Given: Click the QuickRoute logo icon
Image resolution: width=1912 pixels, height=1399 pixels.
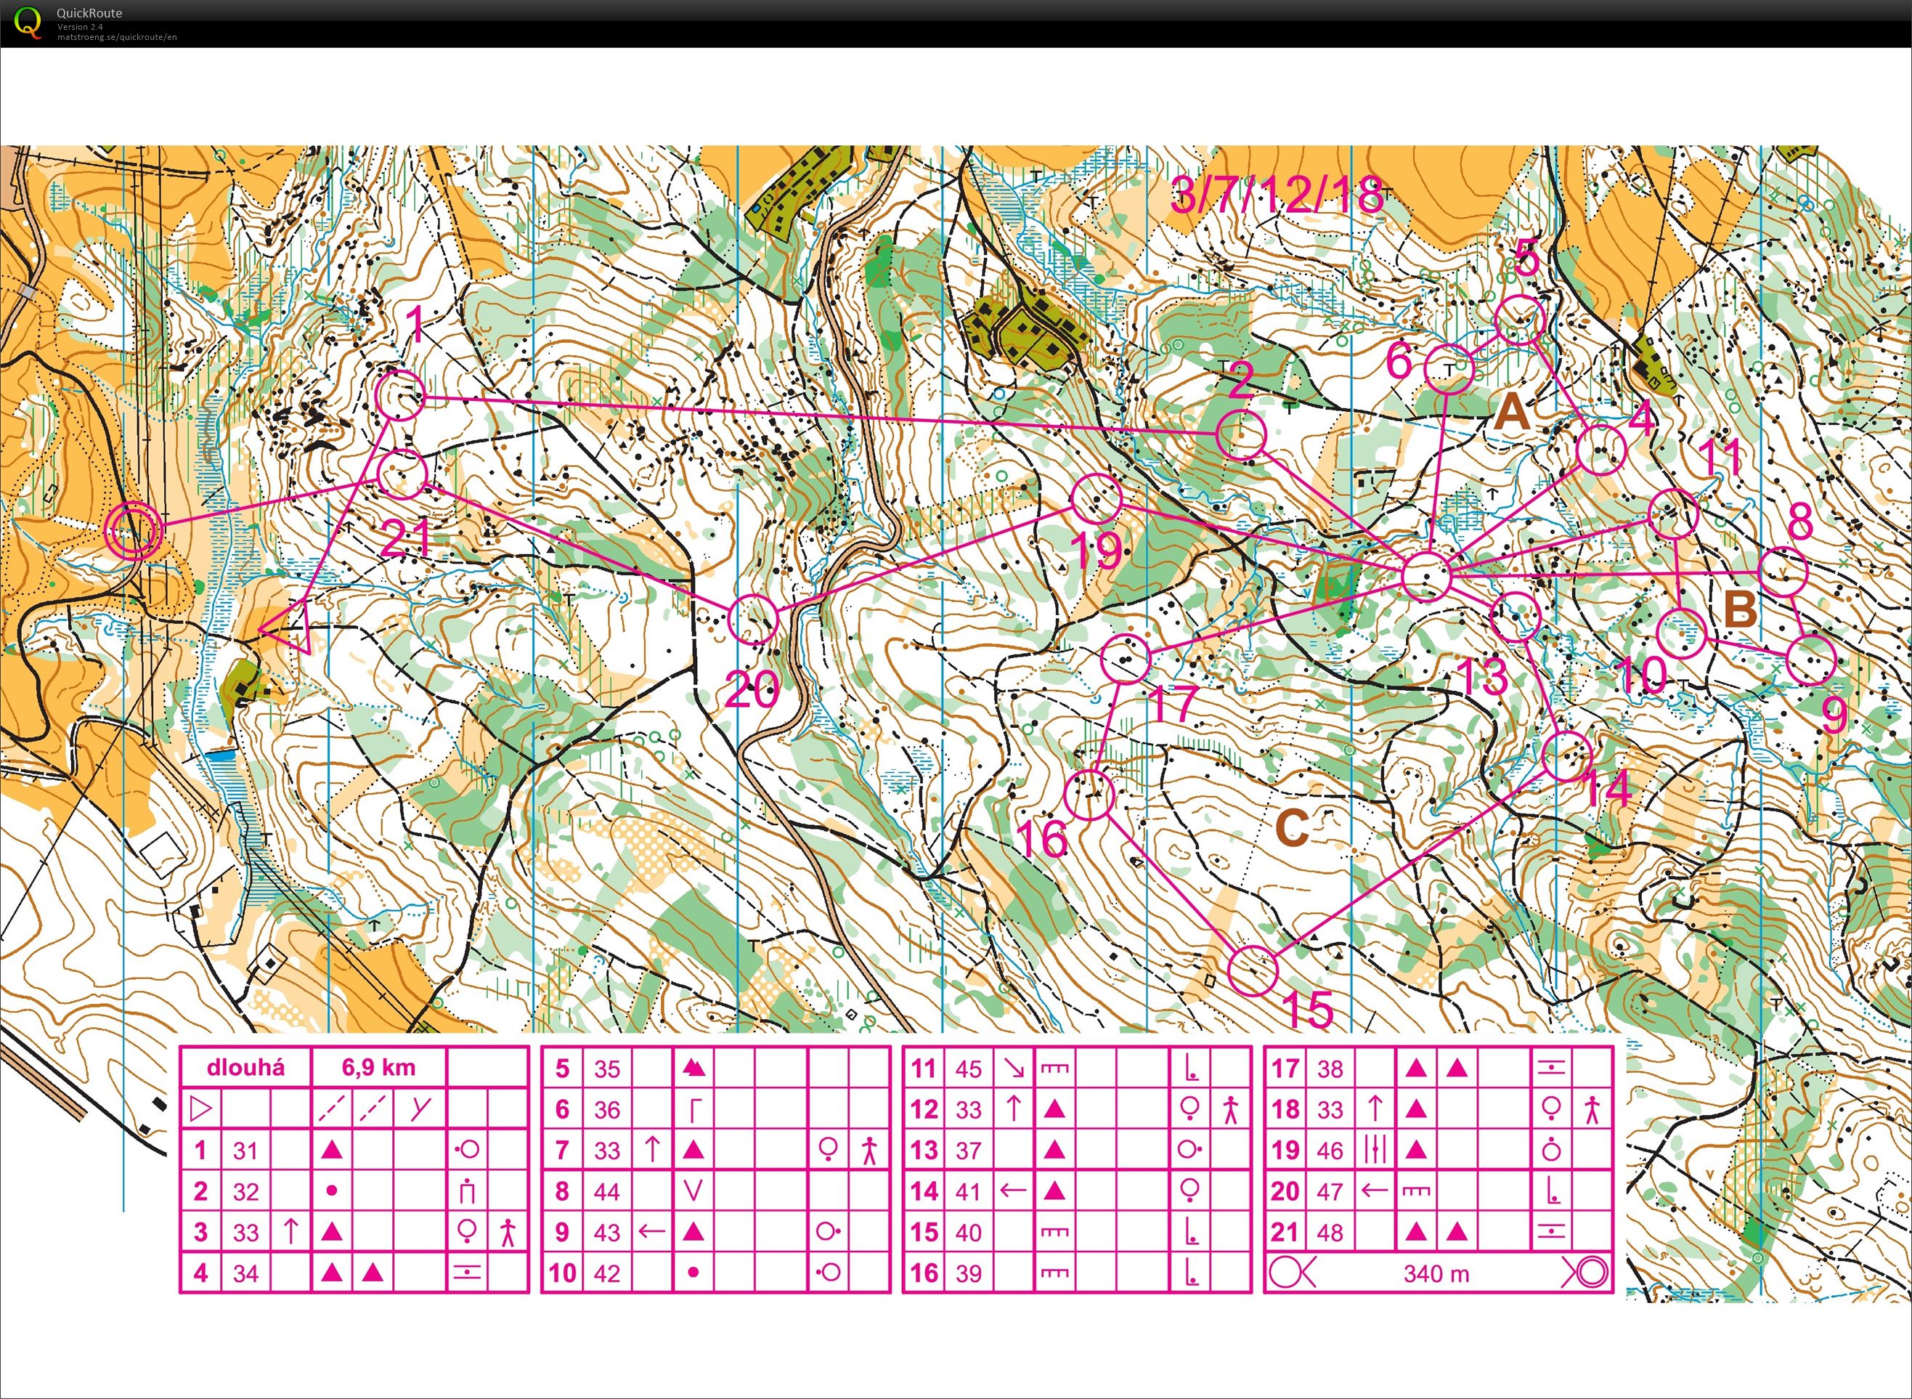Looking at the screenshot, I should point(28,22).
